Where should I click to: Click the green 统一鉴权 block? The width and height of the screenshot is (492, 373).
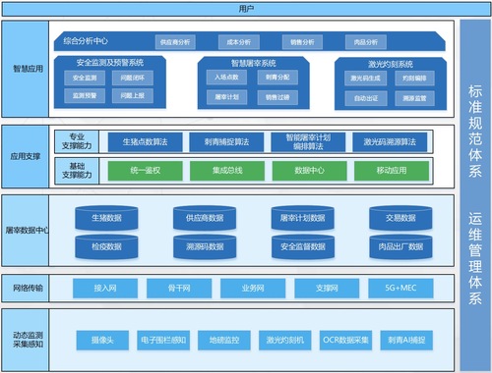click(x=145, y=171)
